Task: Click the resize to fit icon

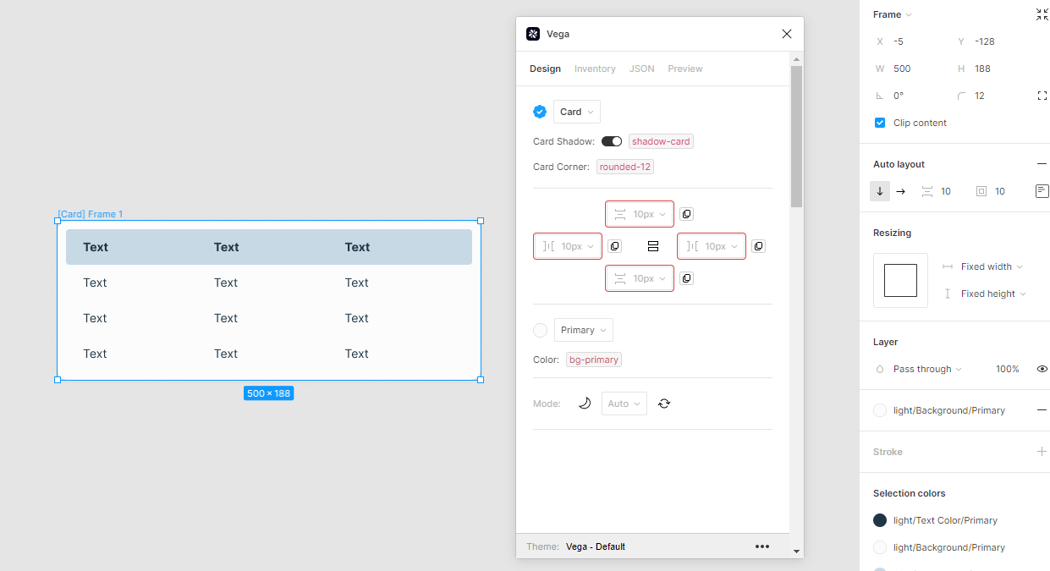Action: (x=1042, y=14)
